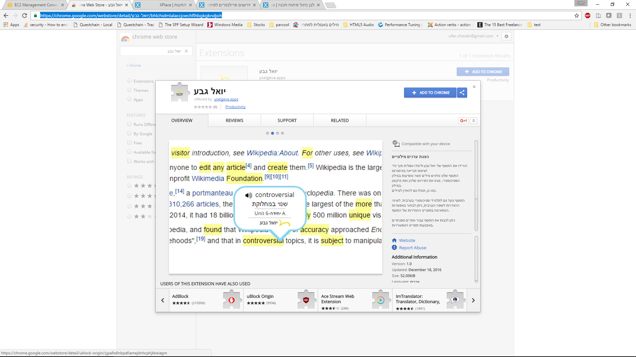
Task: Open Chrome's three-dot menu
Action: pos(630,16)
